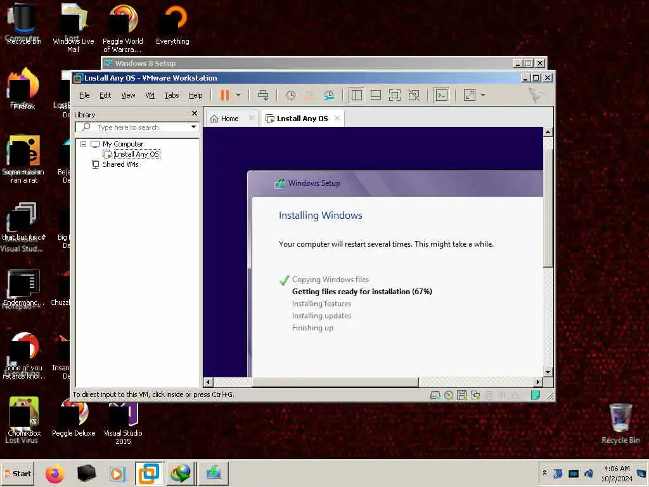
Task: Select Lnstall Any OS in library tree
Action: pos(136,154)
